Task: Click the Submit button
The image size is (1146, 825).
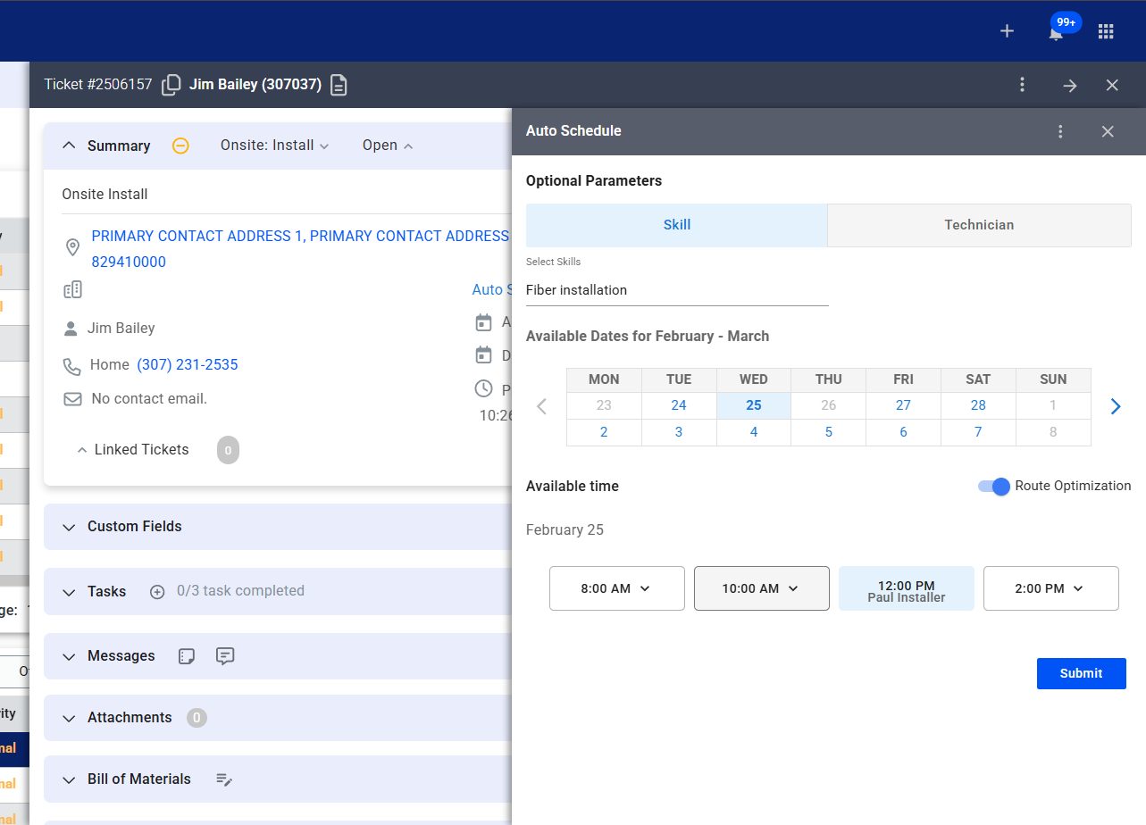Action: (x=1081, y=673)
